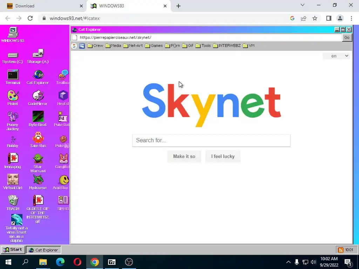Image resolution: width=359 pixels, height=269 pixels.
Task: Click the Skynet 'S' bookmark icon
Action: coord(74,46)
